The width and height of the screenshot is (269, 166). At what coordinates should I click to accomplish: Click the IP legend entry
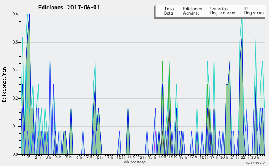click(x=246, y=9)
